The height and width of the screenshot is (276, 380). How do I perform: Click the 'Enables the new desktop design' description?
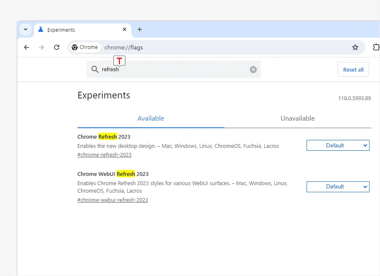coord(178,146)
